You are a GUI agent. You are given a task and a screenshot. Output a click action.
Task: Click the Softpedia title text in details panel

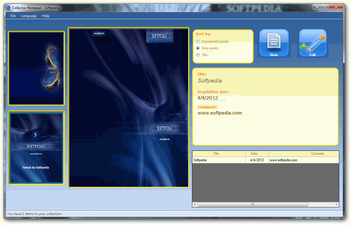210,80
